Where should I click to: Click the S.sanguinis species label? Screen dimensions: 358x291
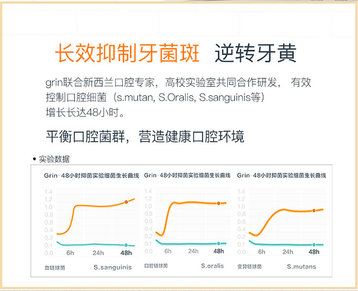pyautogui.click(x=113, y=267)
